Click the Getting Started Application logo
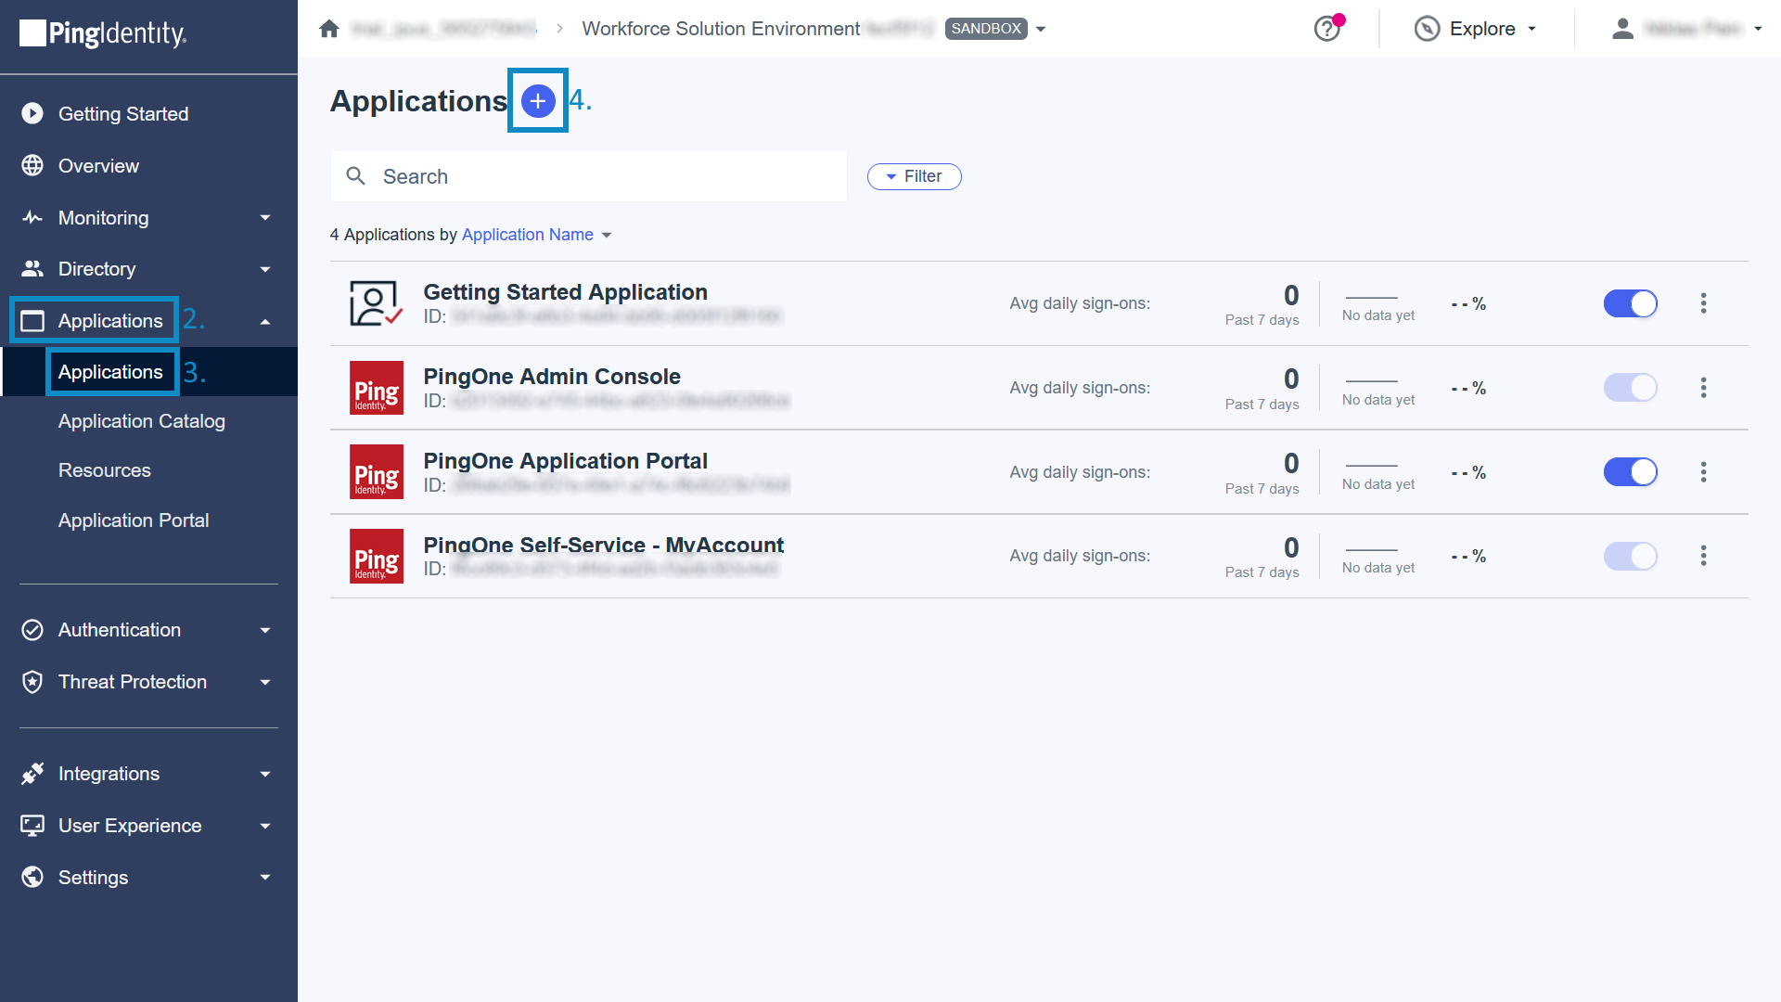Image resolution: width=1781 pixels, height=1002 pixels. click(376, 303)
